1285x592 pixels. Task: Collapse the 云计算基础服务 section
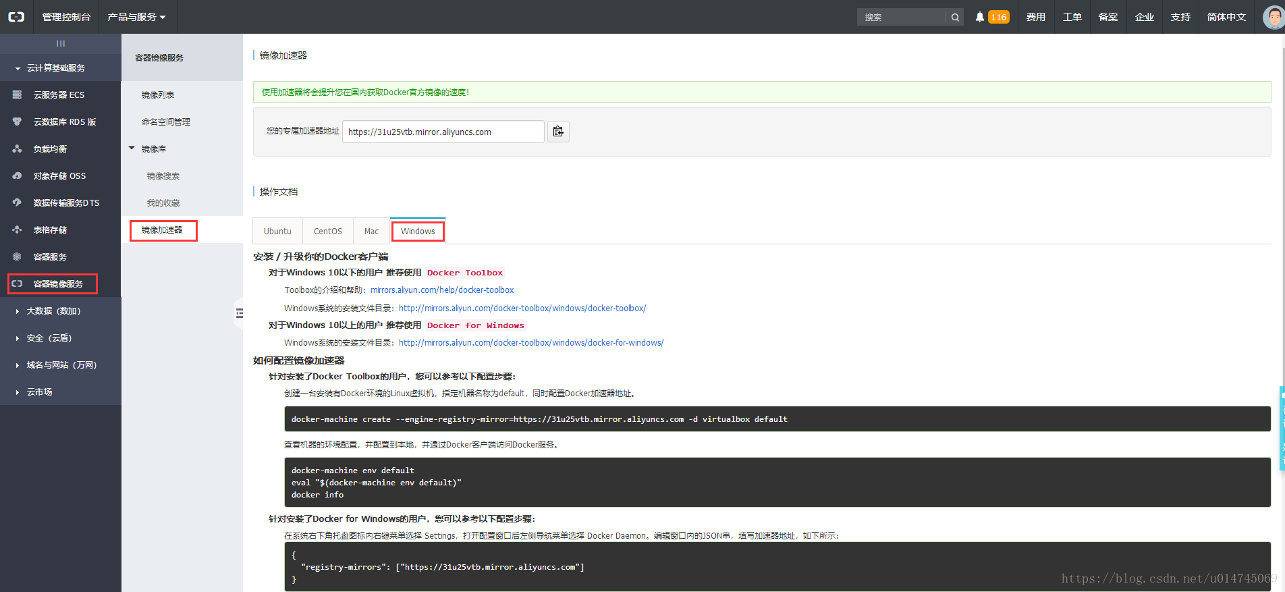click(x=61, y=68)
